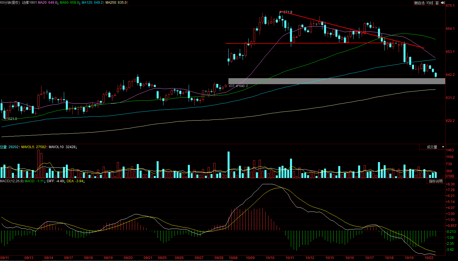Click the MAVOL5: 27582 label
The image size is (458, 261).
tap(34, 147)
